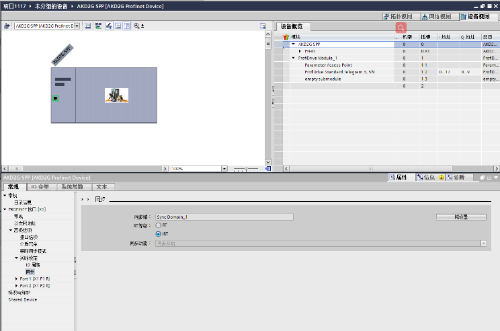This screenshot has width=500, height=331.
Task: Toggle the split-pane layout toolbar icon
Action: 127,26
